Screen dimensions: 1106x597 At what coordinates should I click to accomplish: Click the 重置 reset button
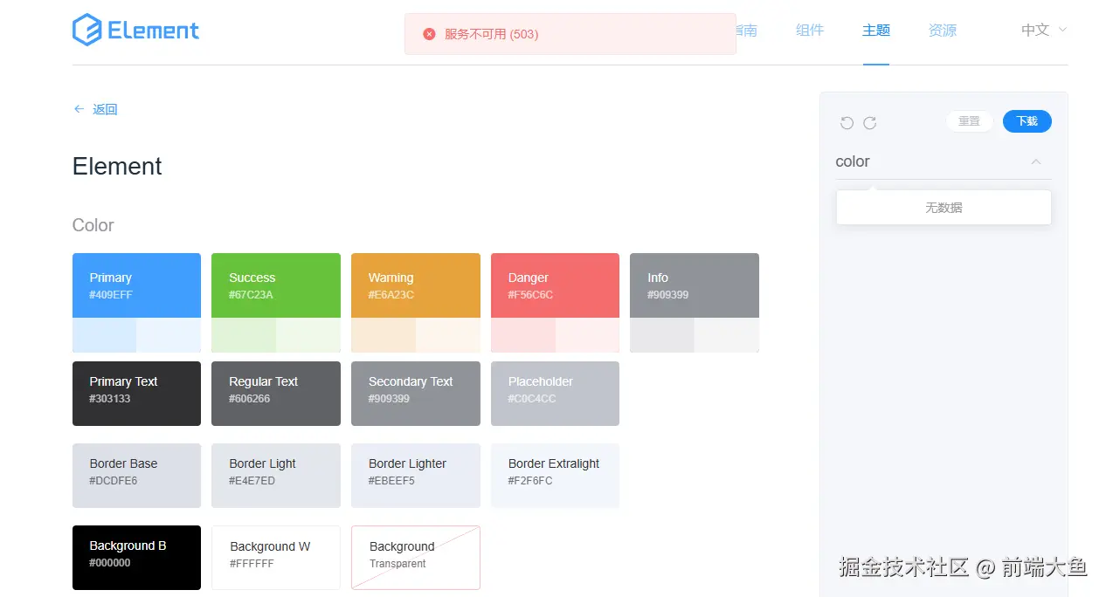969,121
